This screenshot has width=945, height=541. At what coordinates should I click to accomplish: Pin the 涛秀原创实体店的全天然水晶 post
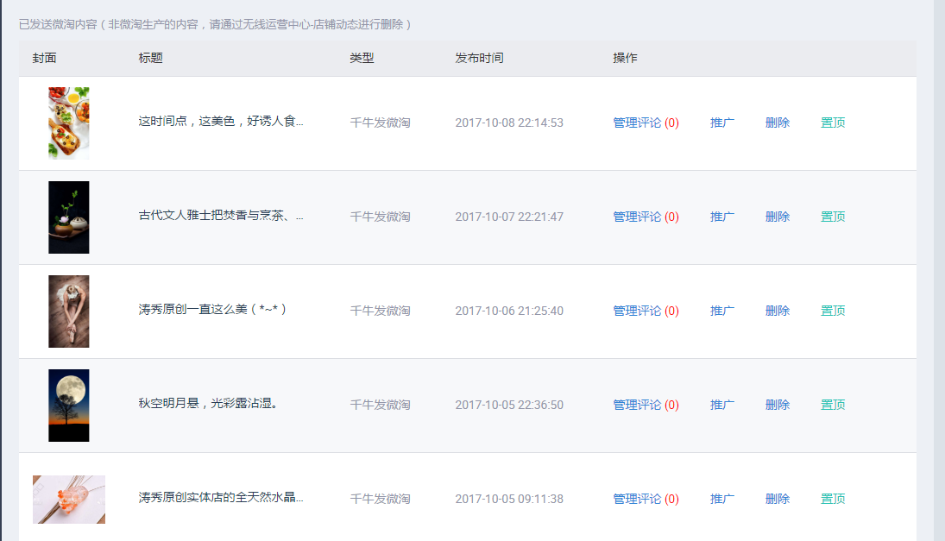[x=832, y=499]
